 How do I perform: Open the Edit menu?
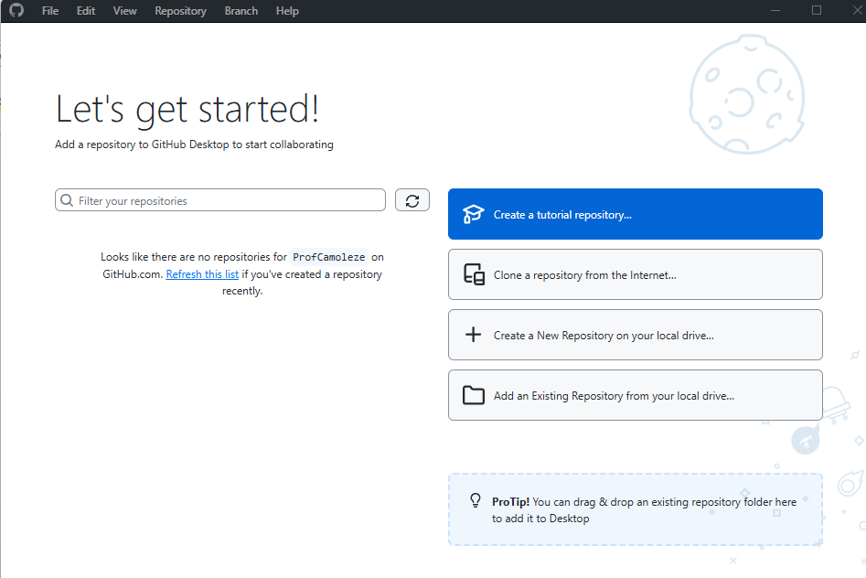[86, 11]
